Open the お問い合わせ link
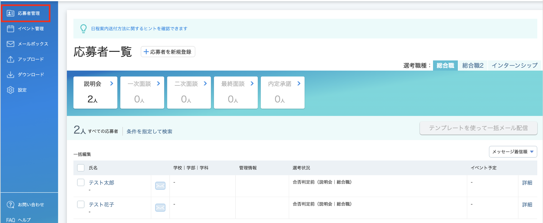Screen dimensions: 543x223 pos(31,205)
